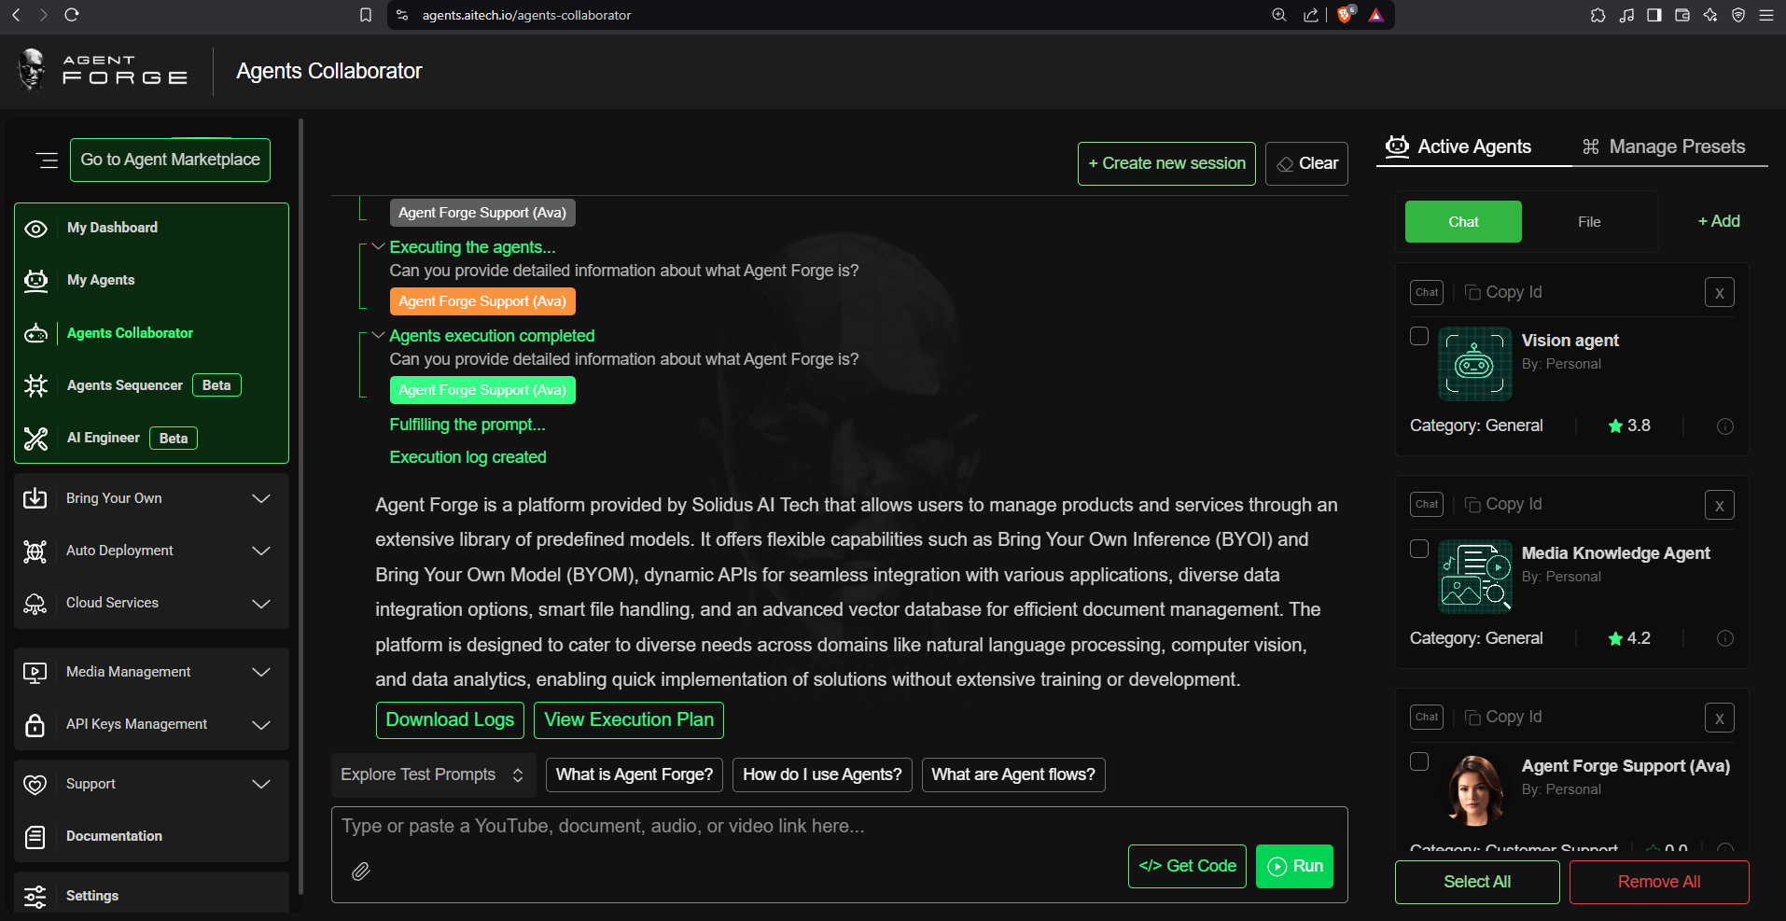Click the Brave shields icon
The width and height of the screenshot is (1786, 921).
point(1345,15)
